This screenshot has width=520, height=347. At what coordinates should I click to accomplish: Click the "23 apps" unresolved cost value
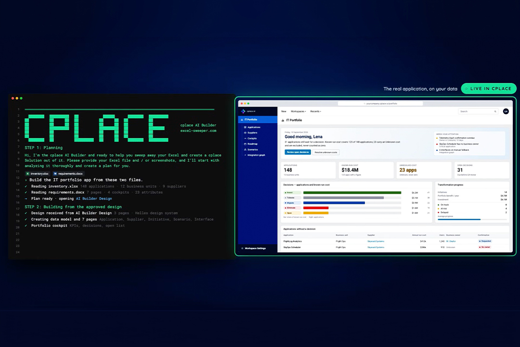408,170
